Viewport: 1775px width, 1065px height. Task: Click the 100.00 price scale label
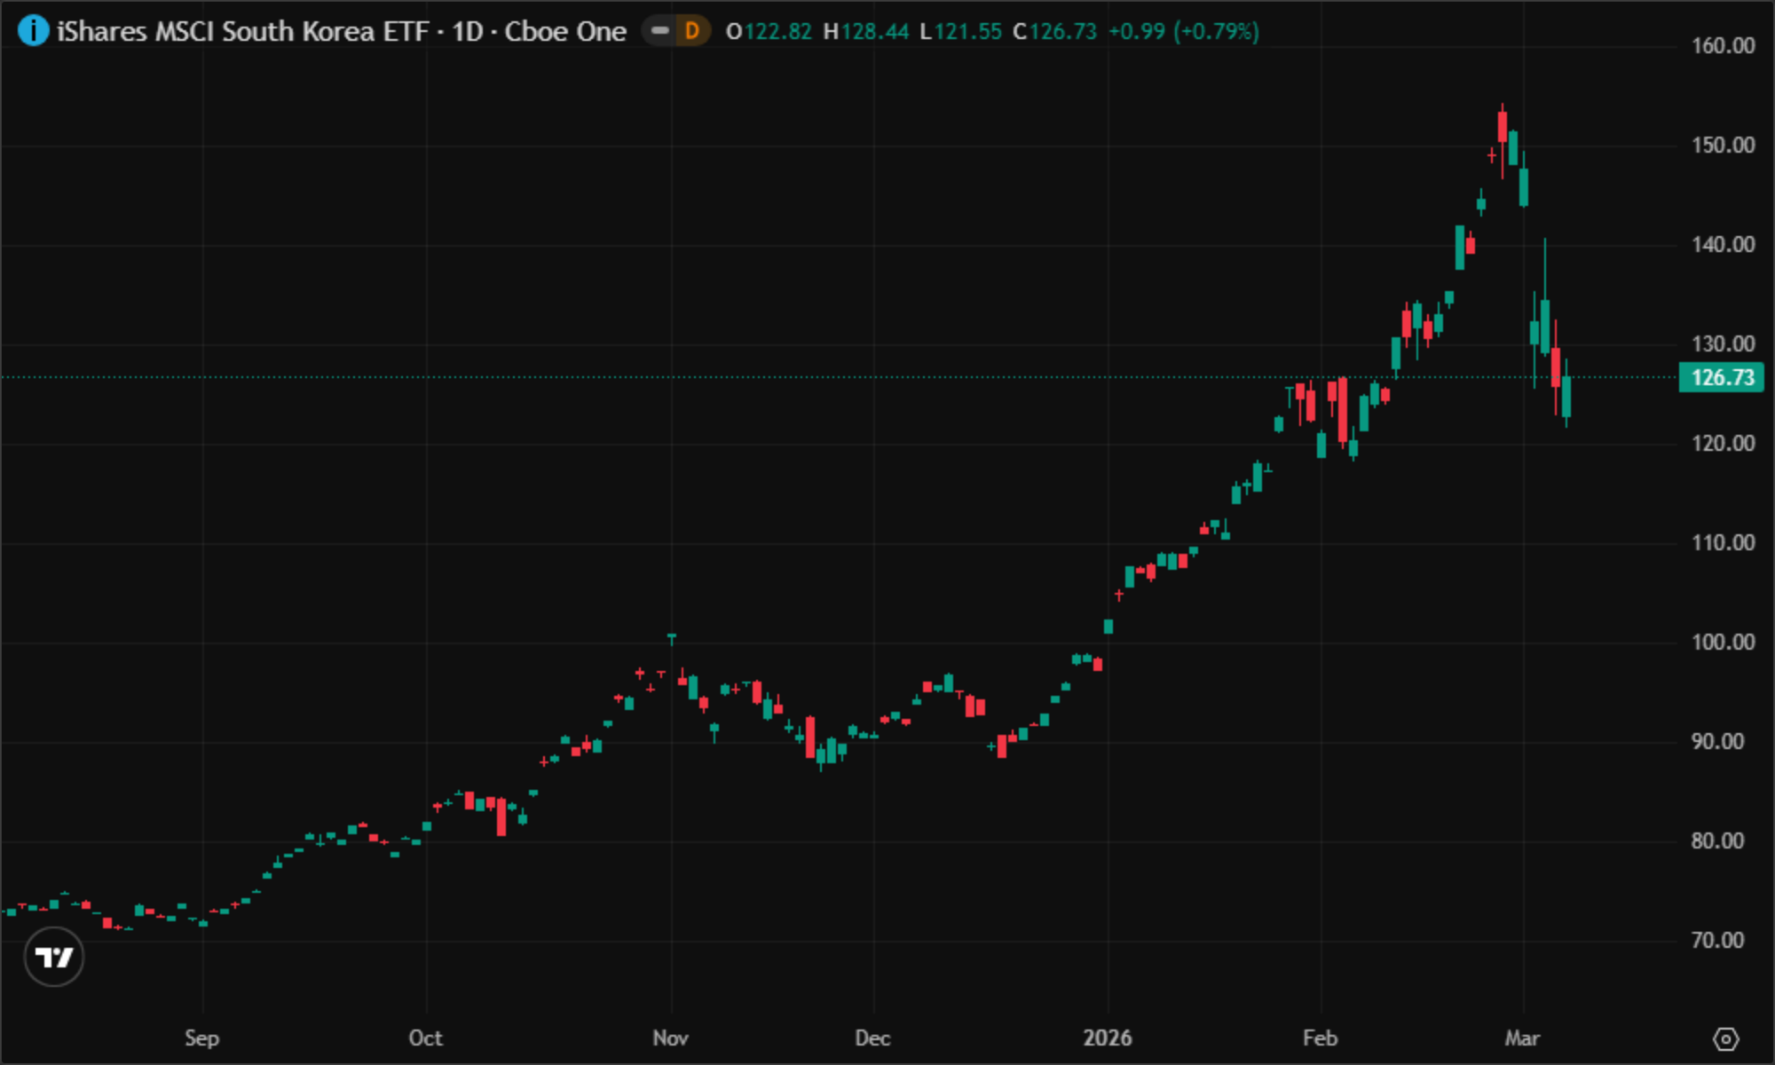coord(1723,642)
